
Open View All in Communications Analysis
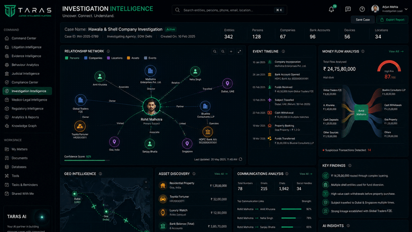(x=306, y=174)
